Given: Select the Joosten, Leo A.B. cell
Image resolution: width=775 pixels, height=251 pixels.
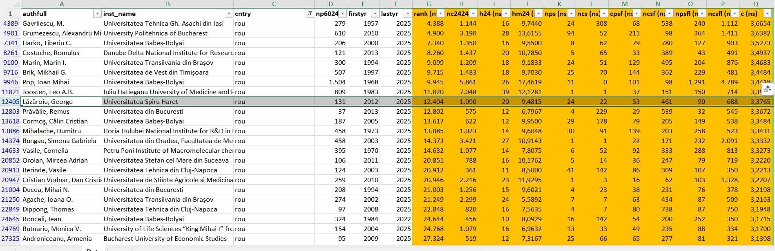Looking at the screenshot, I should pyautogui.click(x=61, y=92).
